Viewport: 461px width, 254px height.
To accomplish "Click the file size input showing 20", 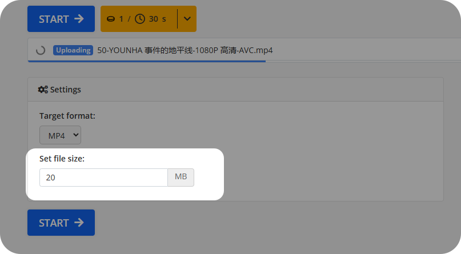I will click(103, 178).
